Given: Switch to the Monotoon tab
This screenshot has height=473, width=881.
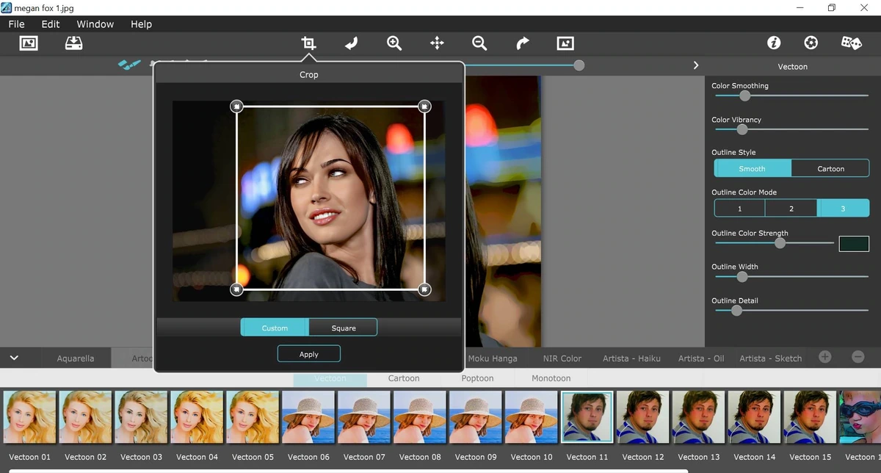Looking at the screenshot, I should (x=551, y=378).
